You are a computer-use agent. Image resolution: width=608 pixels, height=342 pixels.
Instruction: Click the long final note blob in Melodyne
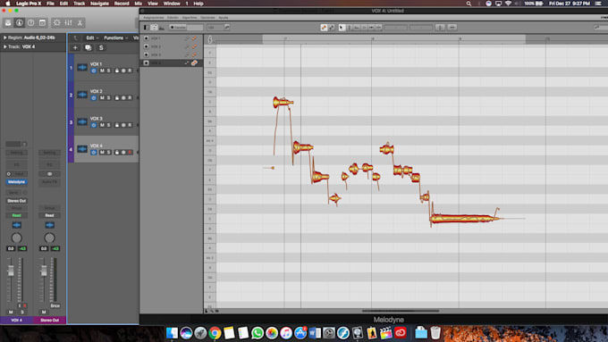pyautogui.click(x=465, y=219)
